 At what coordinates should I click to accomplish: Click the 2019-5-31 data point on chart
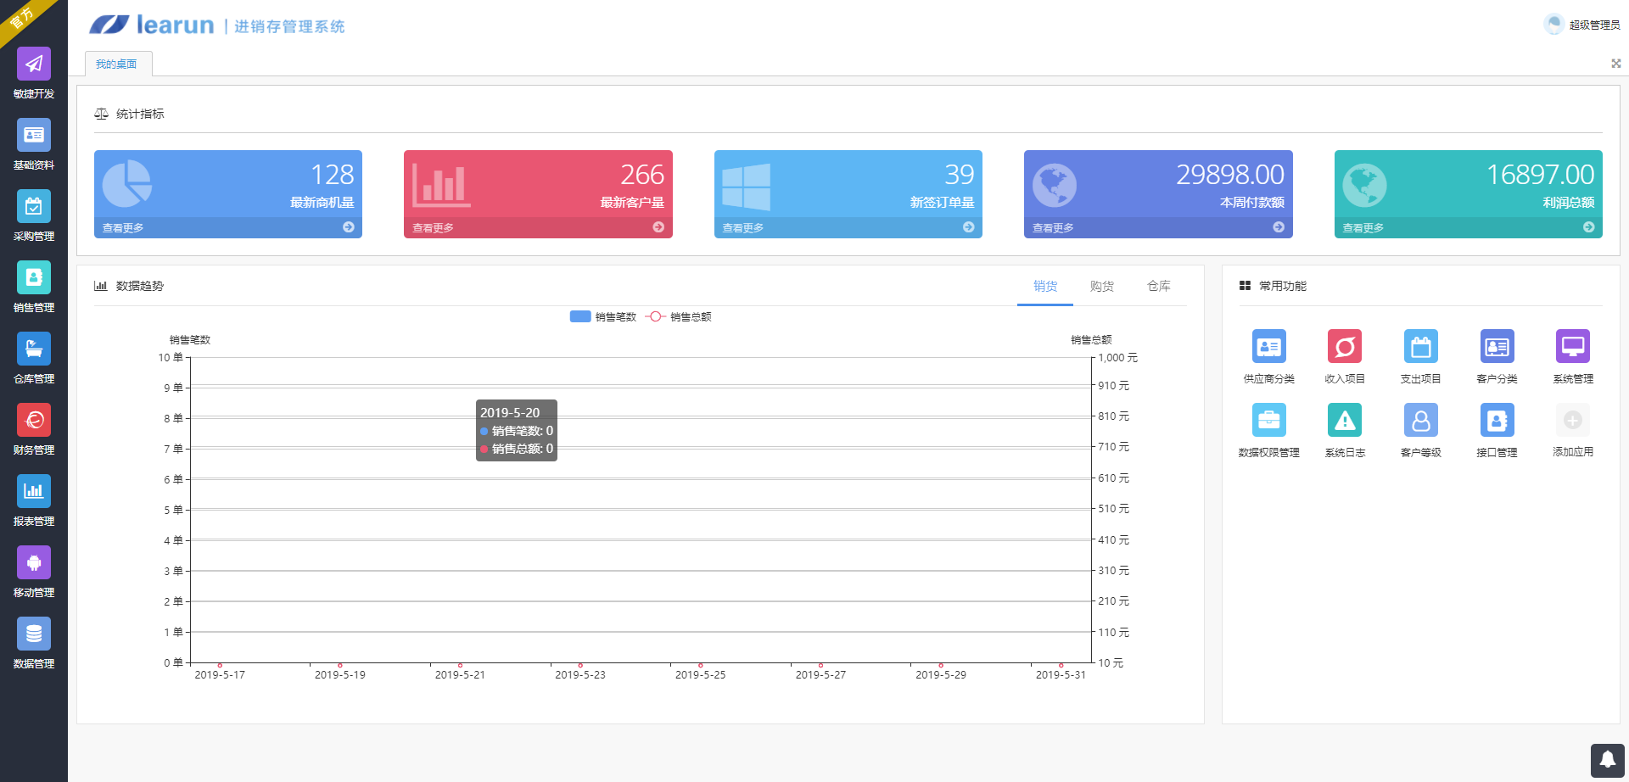1061,665
